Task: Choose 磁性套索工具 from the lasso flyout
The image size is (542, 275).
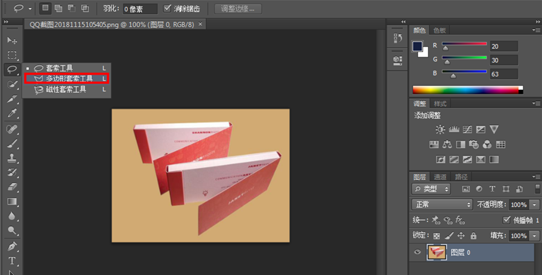Action: tap(66, 89)
